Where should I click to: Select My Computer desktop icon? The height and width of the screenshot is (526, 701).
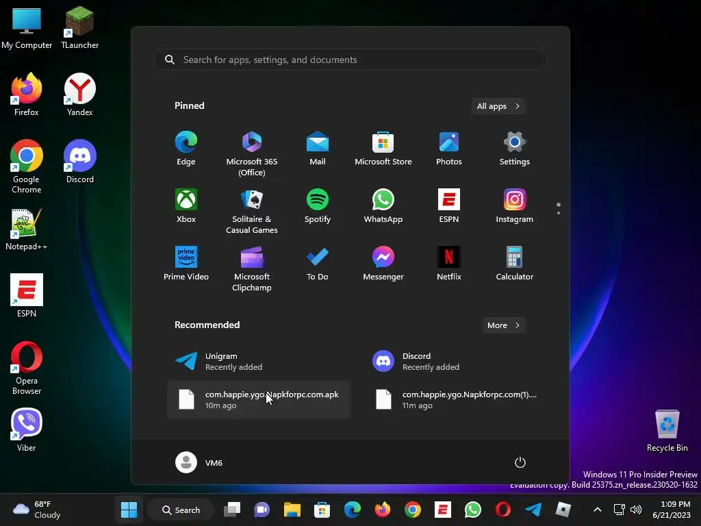click(x=27, y=27)
